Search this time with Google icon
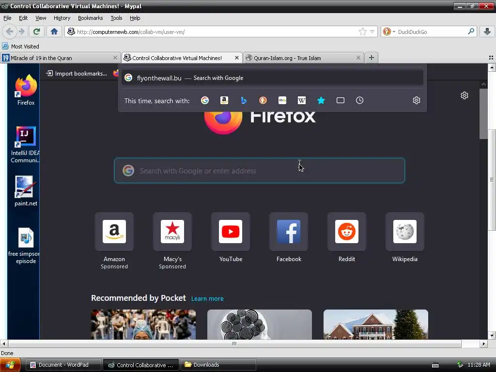Image resolution: width=496 pixels, height=372 pixels. (x=205, y=100)
